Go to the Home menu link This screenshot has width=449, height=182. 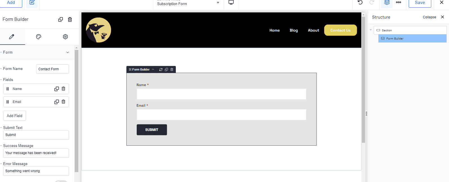pyautogui.click(x=275, y=30)
